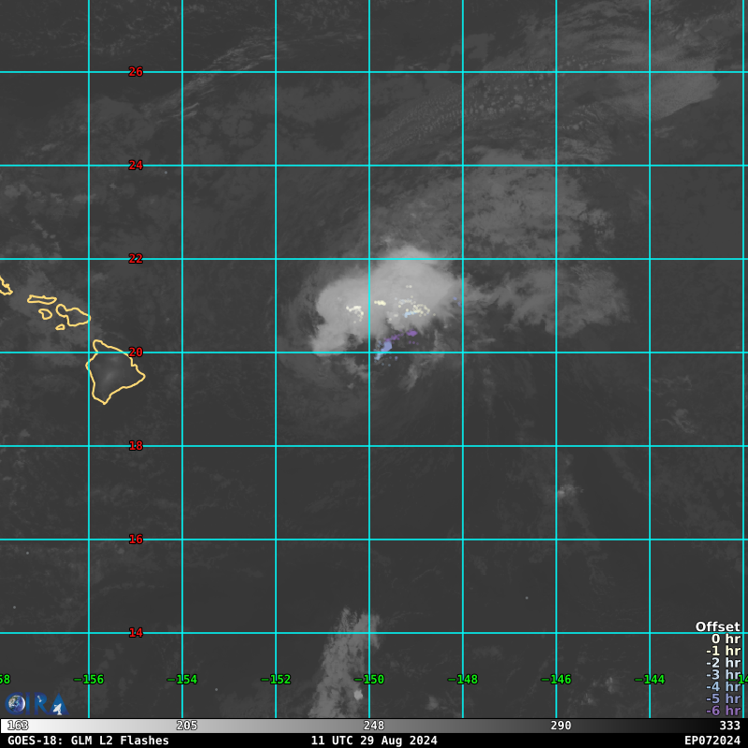Click the -3 hr legend entry

(x=723, y=674)
